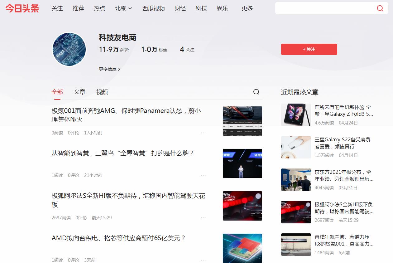Open hot article 直线狂飙兰博、赛道力压R8的极氪001
Image resolution: width=393 pixels, height=263 pixels.
click(344, 240)
